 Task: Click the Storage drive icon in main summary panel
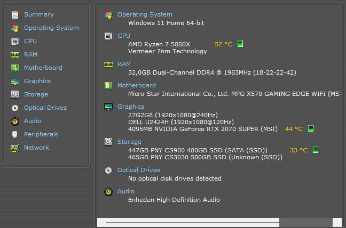pyautogui.click(x=108, y=142)
